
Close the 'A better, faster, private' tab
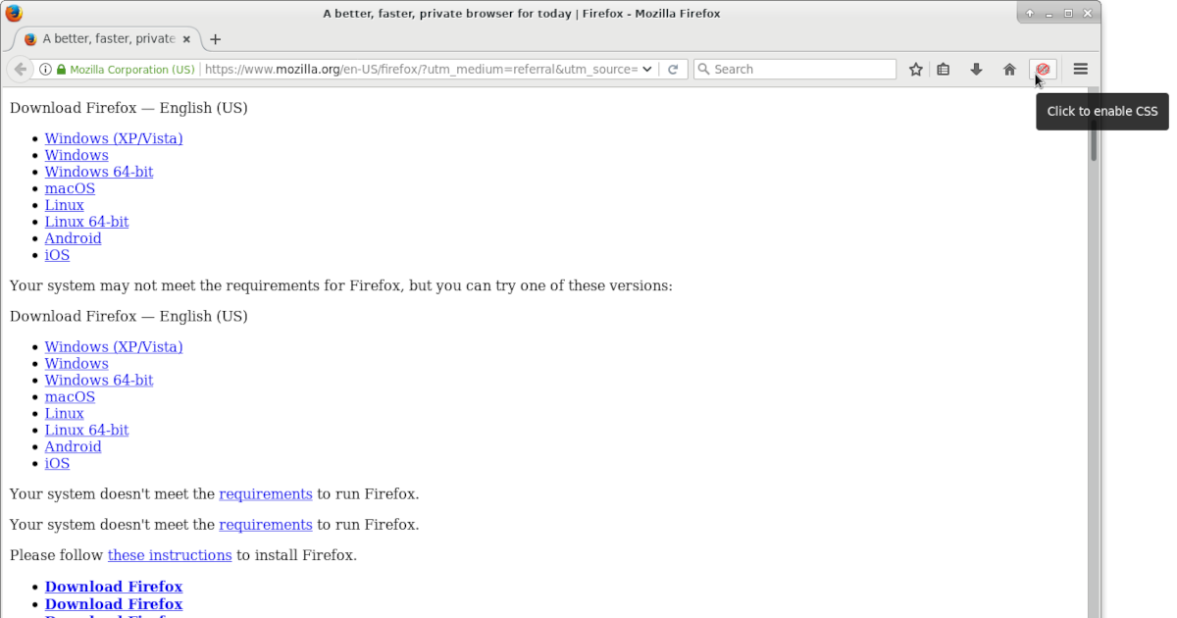click(x=186, y=39)
